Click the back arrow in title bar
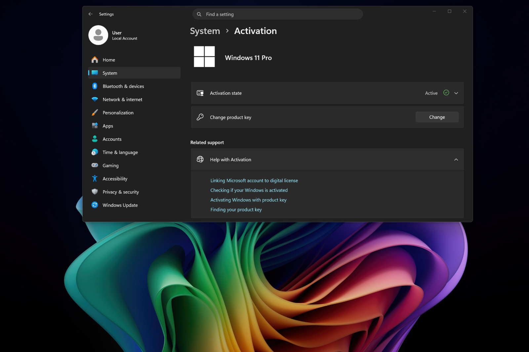The width and height of the screenshot is (529, 352). click(x=91, y=14)
